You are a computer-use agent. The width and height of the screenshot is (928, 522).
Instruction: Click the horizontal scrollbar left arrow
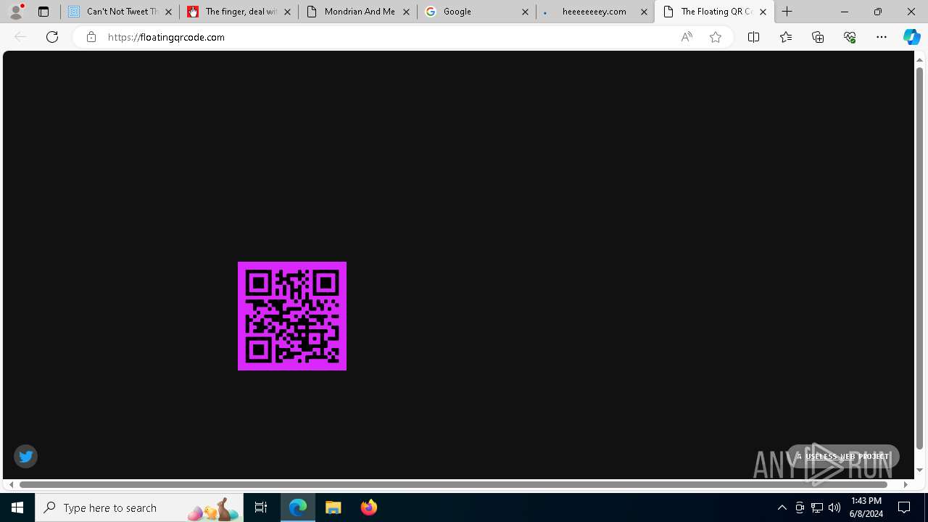[11, 484]
